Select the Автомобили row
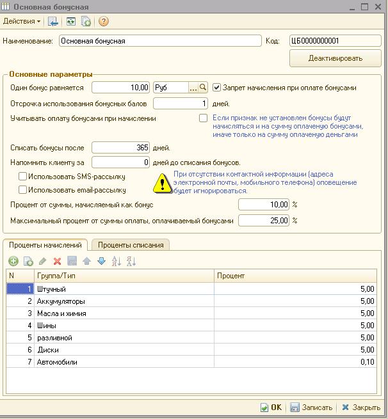Screen dimensions: 388x419 click(191, 362)
